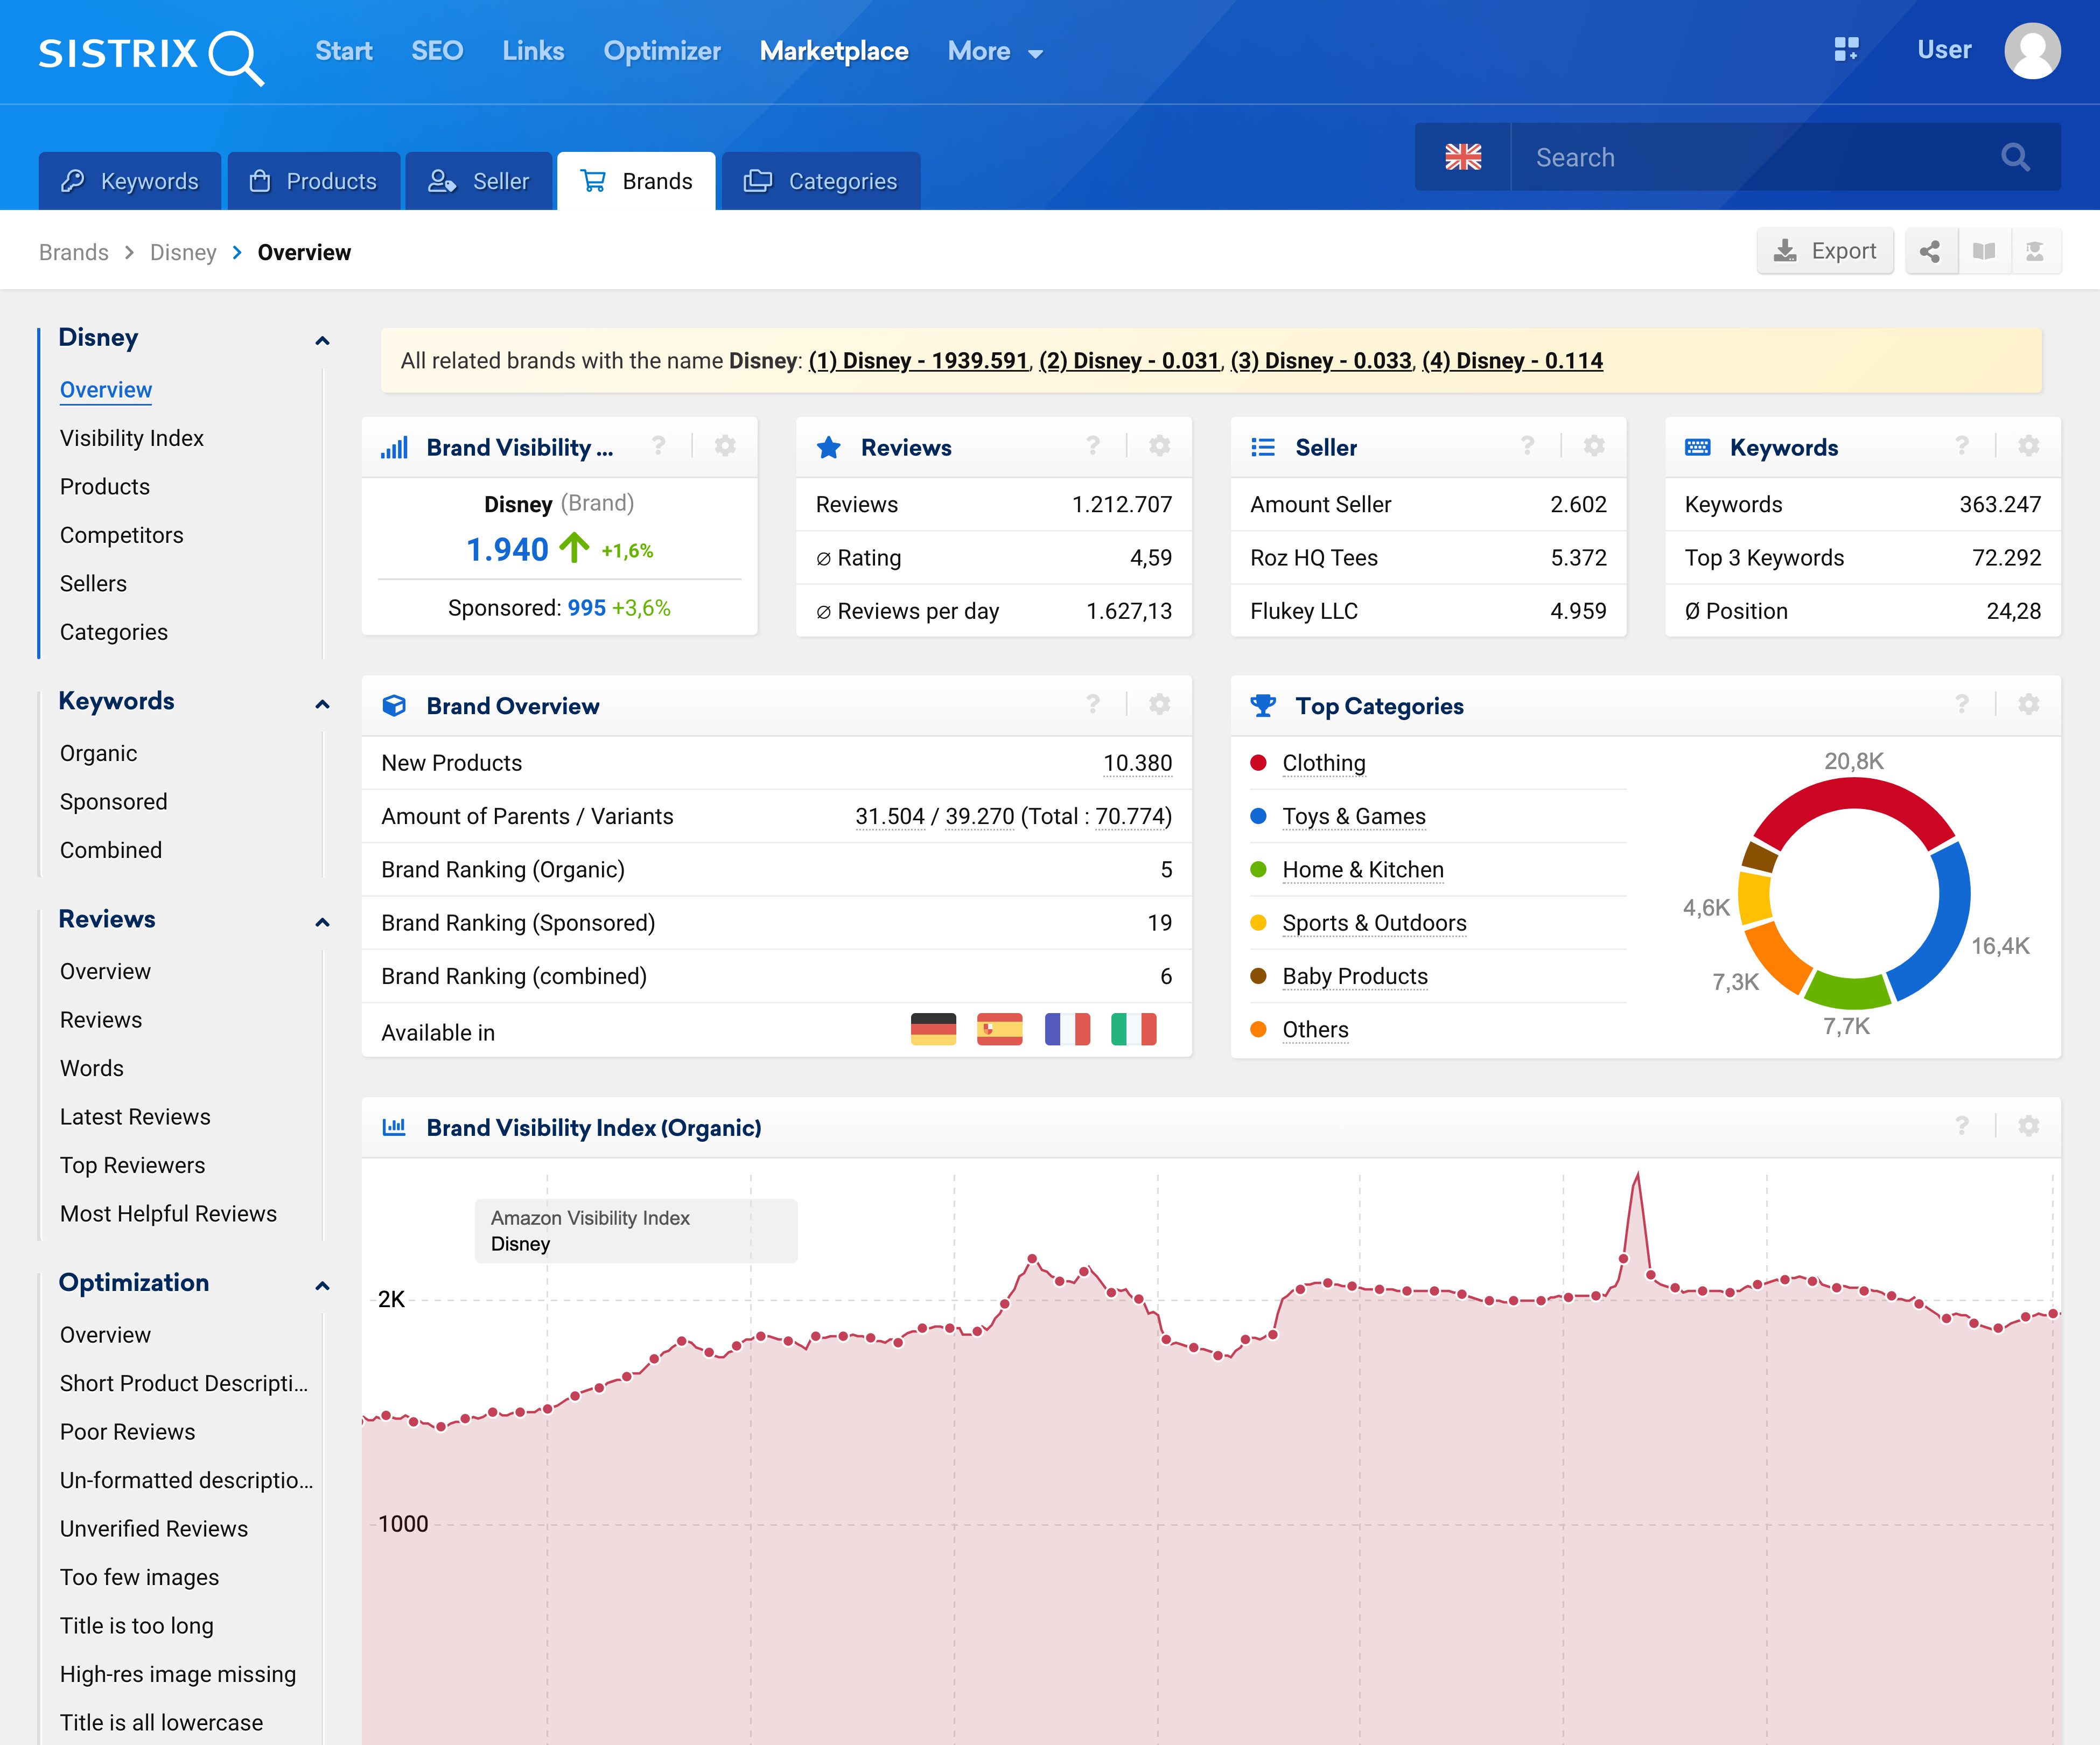The height and width of the screenshot is (1745, 2100).
Task: Click the German flag in Available in
Action: 933,1029
